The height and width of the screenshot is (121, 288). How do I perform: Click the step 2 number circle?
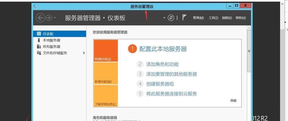point(140,64)
